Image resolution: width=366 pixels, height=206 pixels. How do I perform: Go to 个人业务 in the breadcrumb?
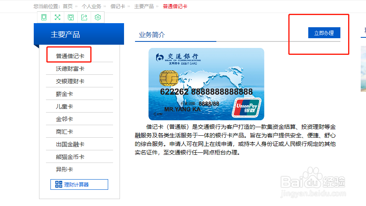coord(91,7)
